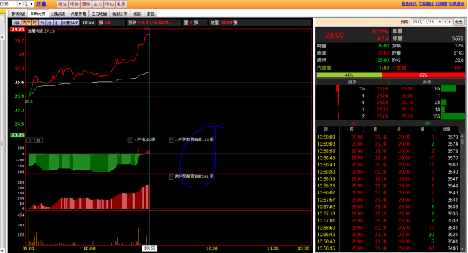The image size is (468, 253).
Task: Toggle the 浮 chart option
Action: click(49, 23)
